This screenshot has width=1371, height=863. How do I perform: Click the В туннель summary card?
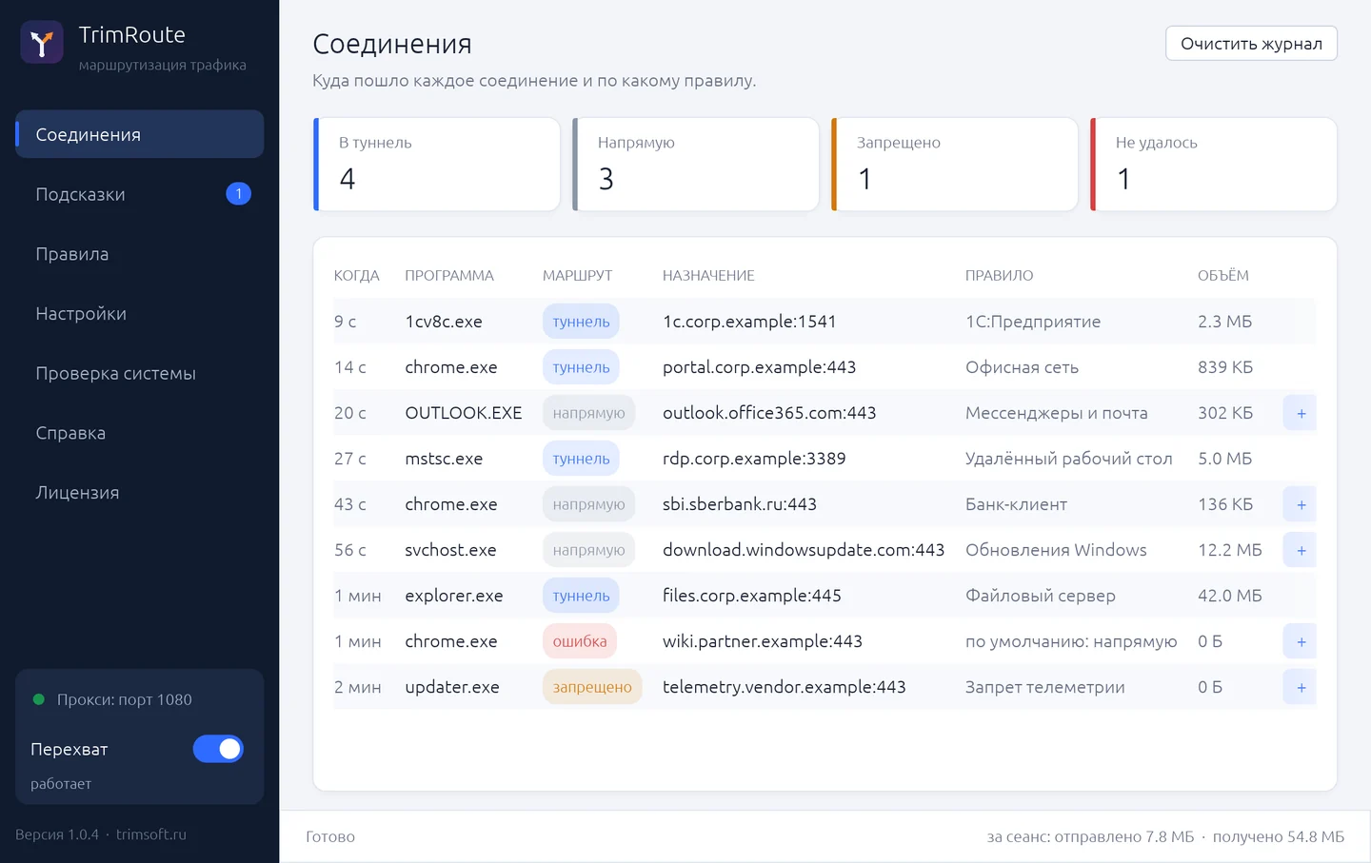click(x=437, y=164)
